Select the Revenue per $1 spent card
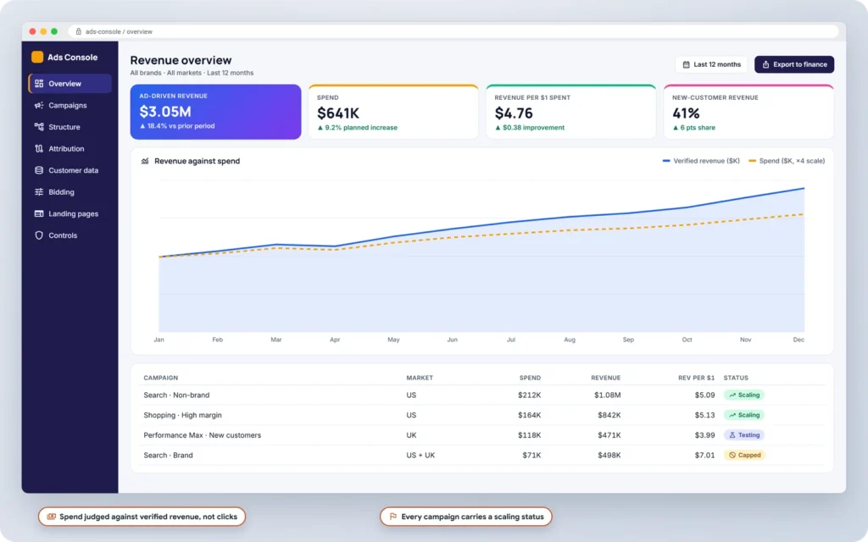The height and width of the screenshot is (542, 868). tap(570, 112)
